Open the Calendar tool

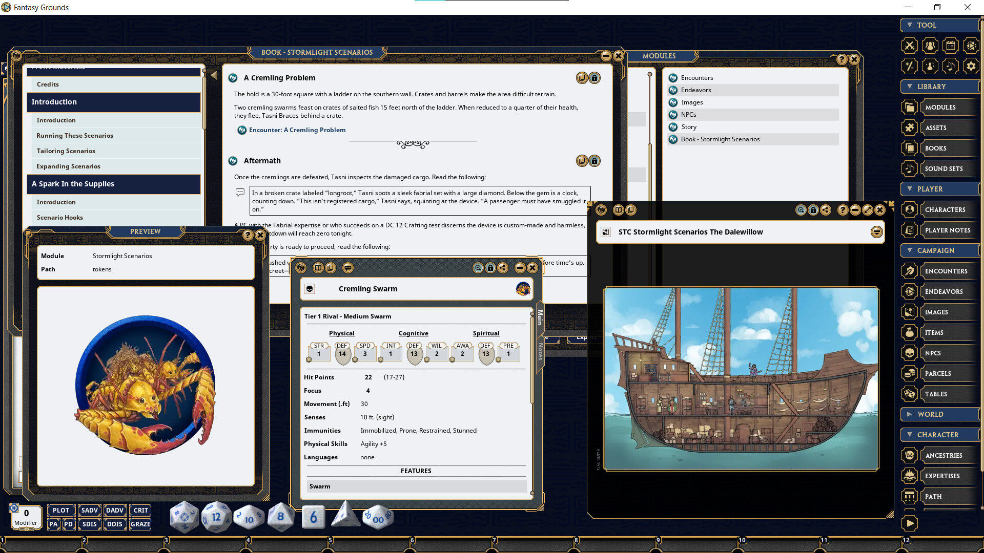(x=951, y=46)
